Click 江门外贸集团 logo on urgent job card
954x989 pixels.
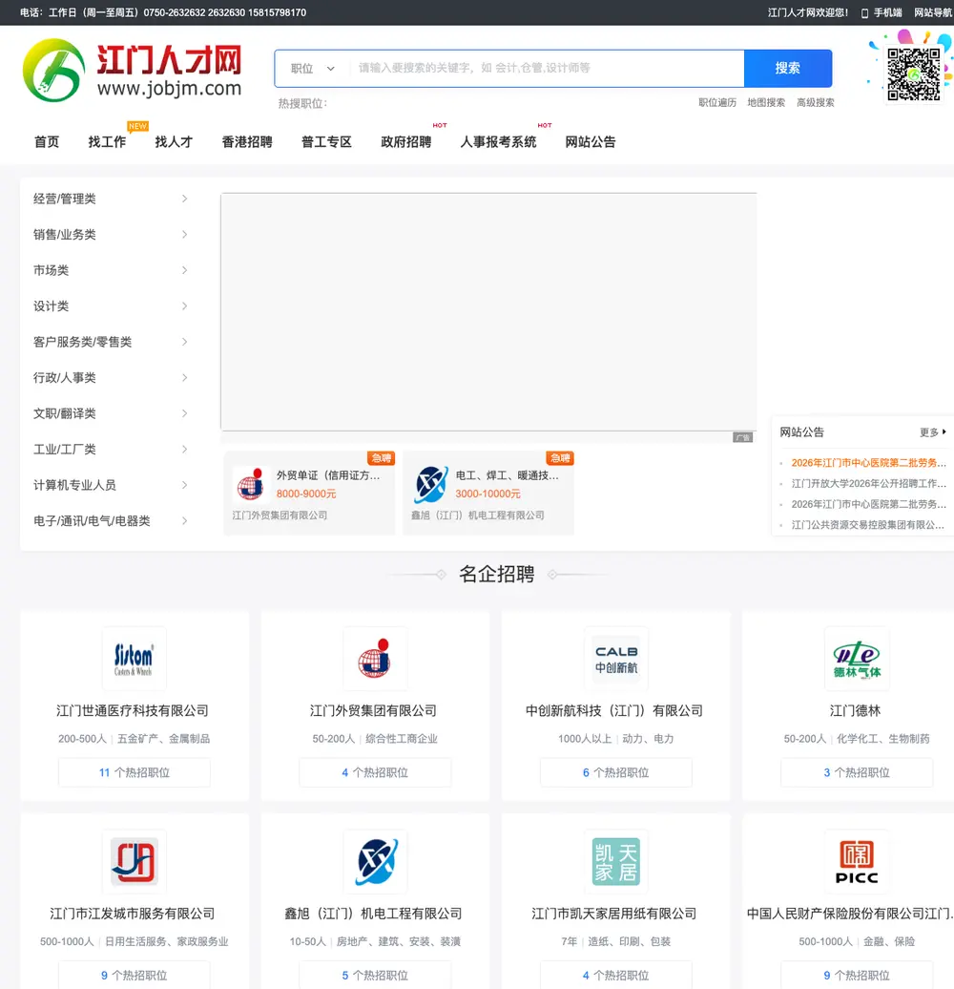(251, 484)
